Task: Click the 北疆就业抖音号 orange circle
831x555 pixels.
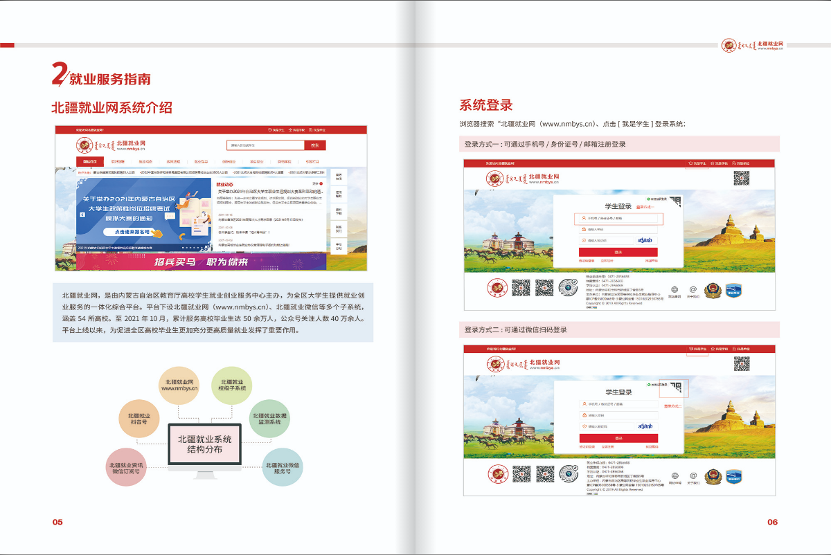Action: pos(139,419)
